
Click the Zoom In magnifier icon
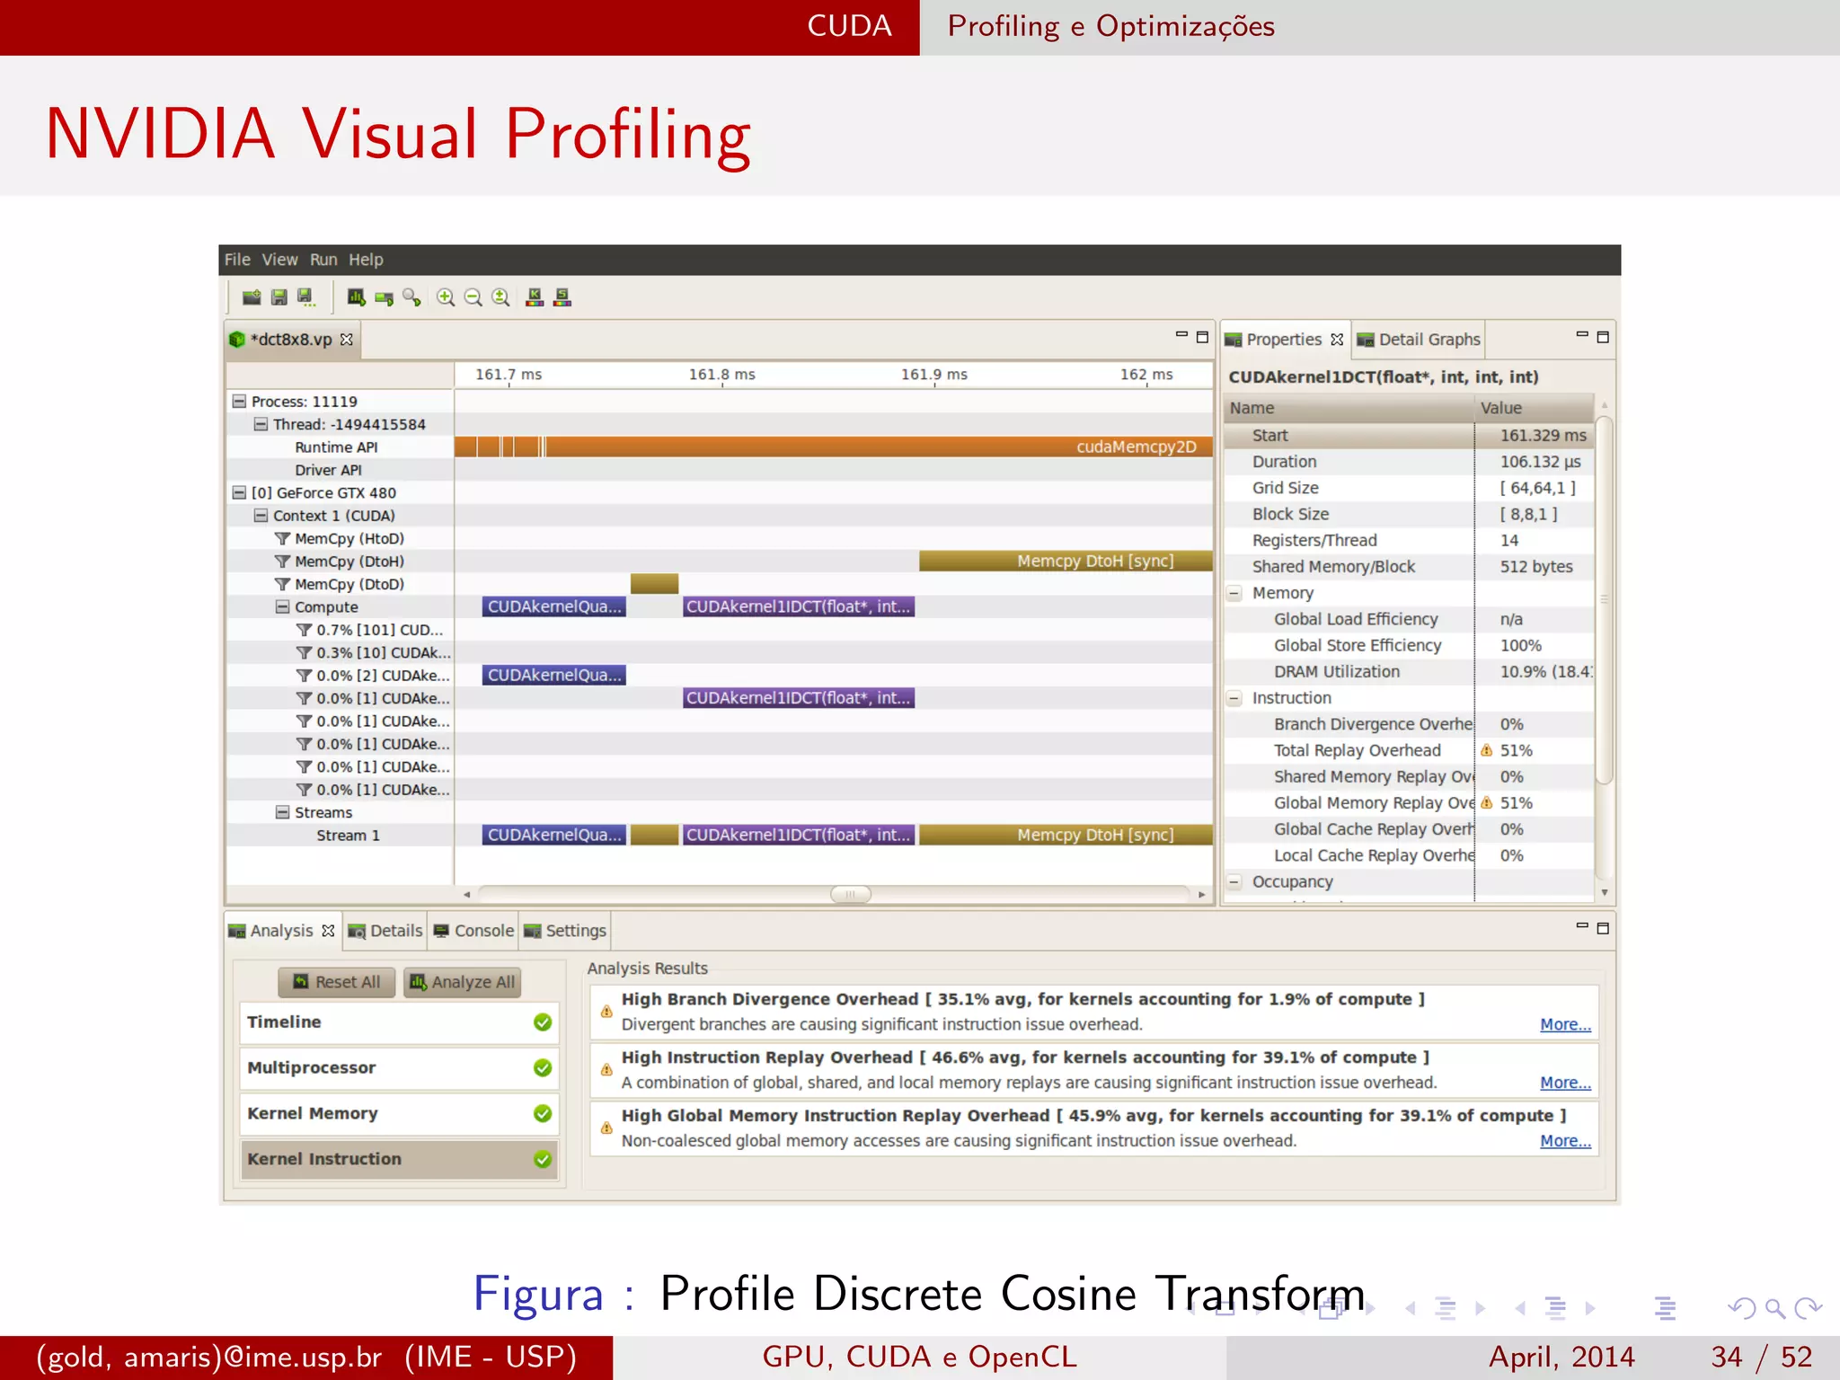click(x=446, y=297)
